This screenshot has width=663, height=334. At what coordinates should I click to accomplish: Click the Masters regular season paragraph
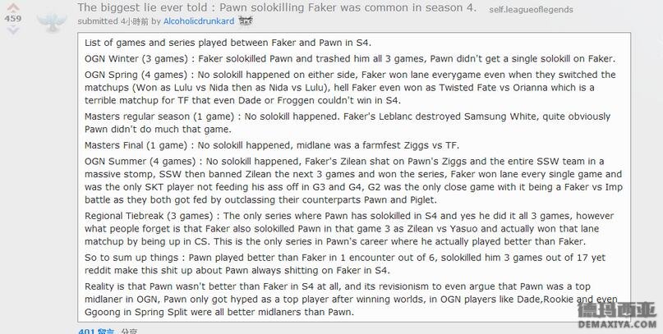click(348, 122)
